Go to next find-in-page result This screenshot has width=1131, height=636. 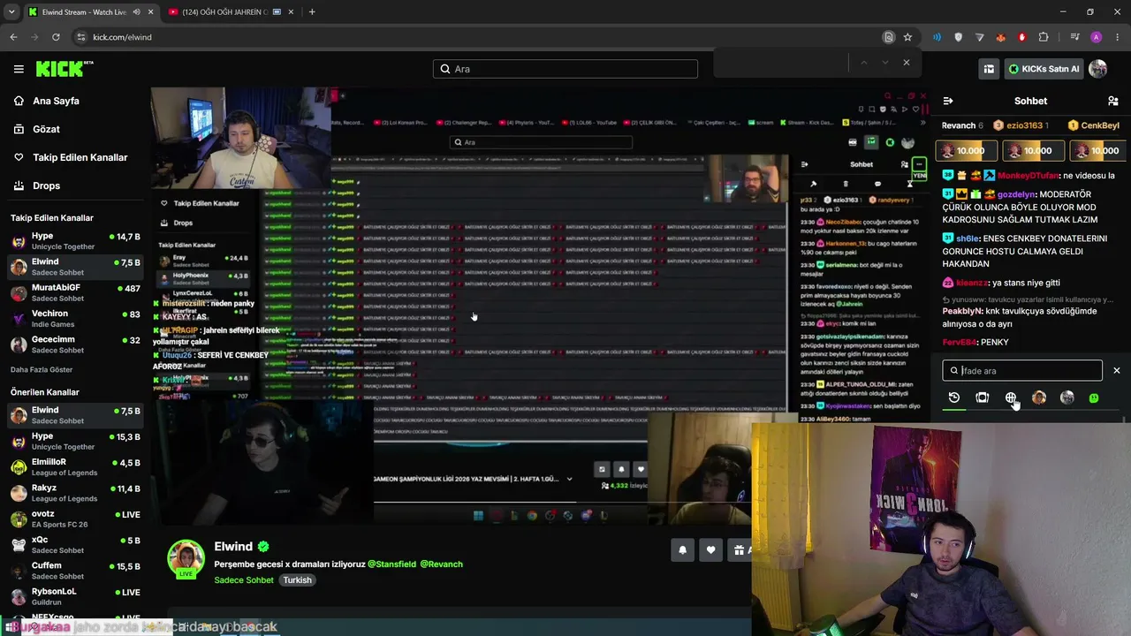tap(884, 63)
